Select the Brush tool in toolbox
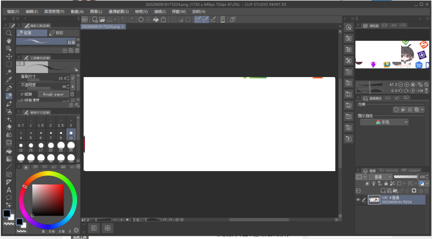This screenshot has height=239, width=432. click(9, 104)
